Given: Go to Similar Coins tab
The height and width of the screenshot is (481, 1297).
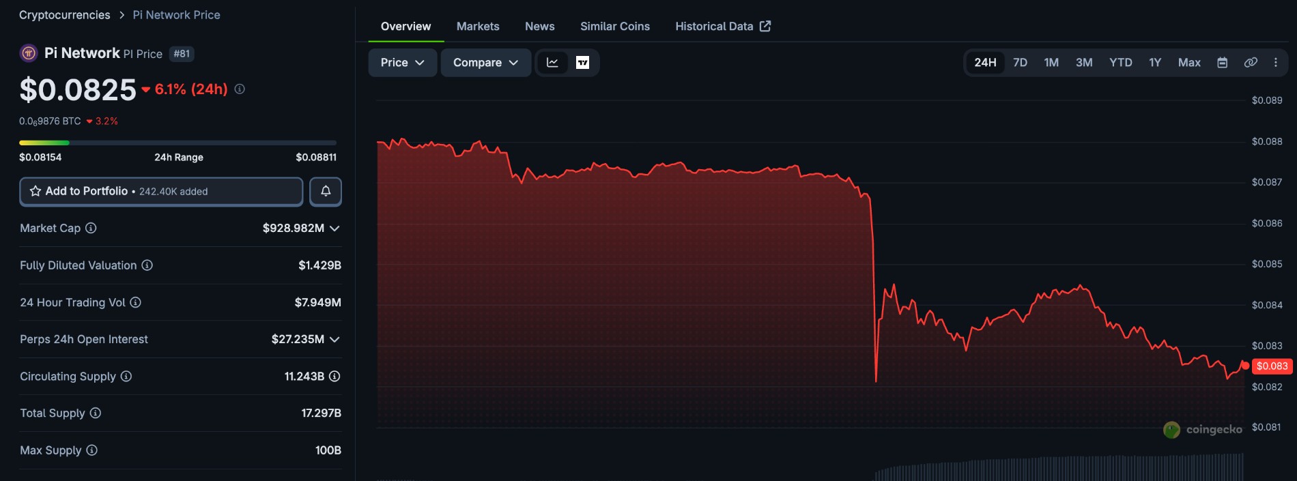Looking at the screenshot, I should point(615,27).
